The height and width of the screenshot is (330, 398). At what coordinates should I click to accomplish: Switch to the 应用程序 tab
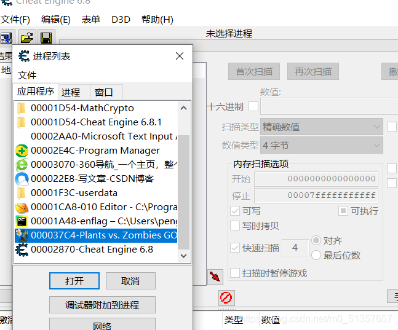point(36,92)
